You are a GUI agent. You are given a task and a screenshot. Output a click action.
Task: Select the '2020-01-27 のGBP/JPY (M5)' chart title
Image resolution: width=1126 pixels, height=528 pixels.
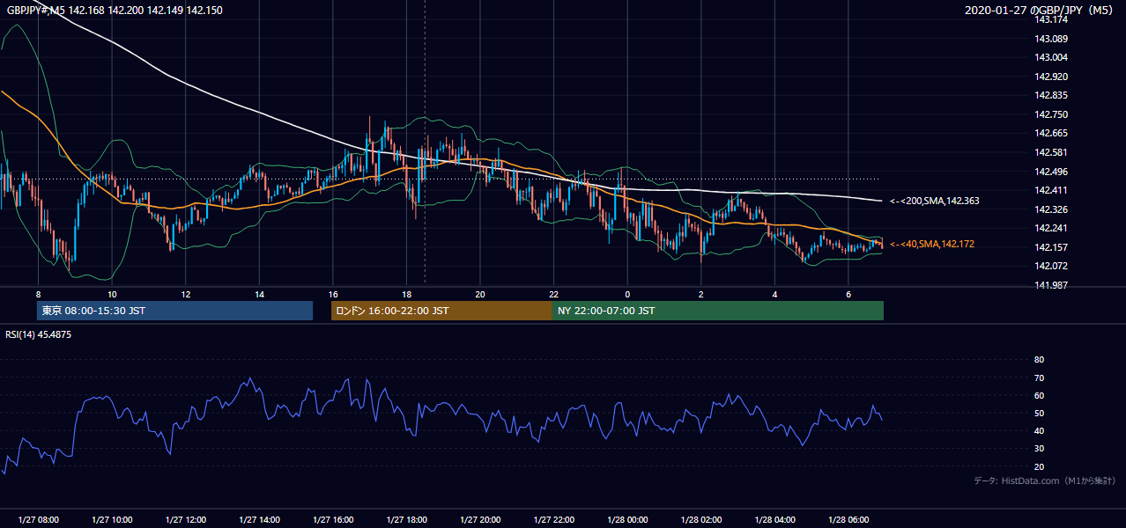[x=1039, y=10]
